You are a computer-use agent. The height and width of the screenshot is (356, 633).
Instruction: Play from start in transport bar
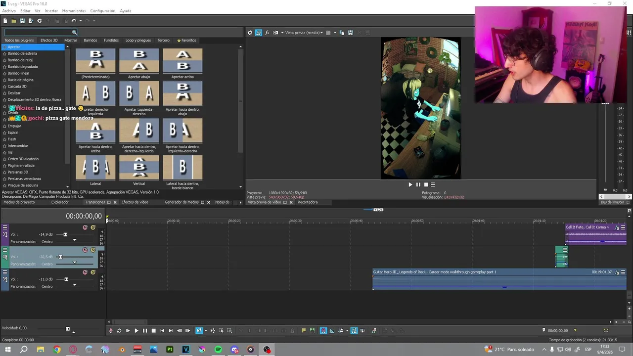point(128,331)
